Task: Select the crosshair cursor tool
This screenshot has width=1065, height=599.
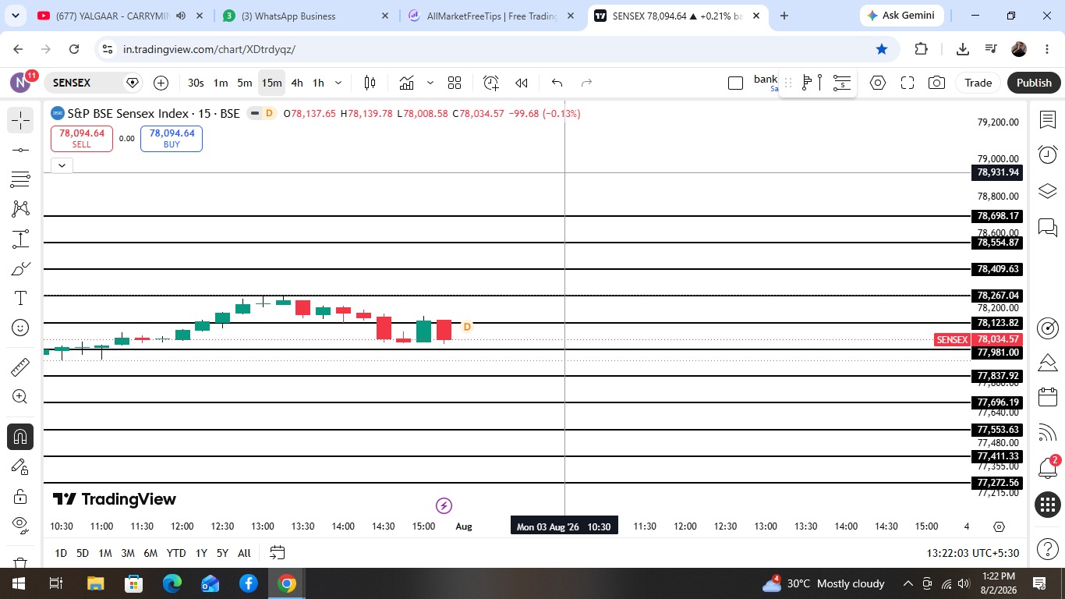Action: pos(20,120)
